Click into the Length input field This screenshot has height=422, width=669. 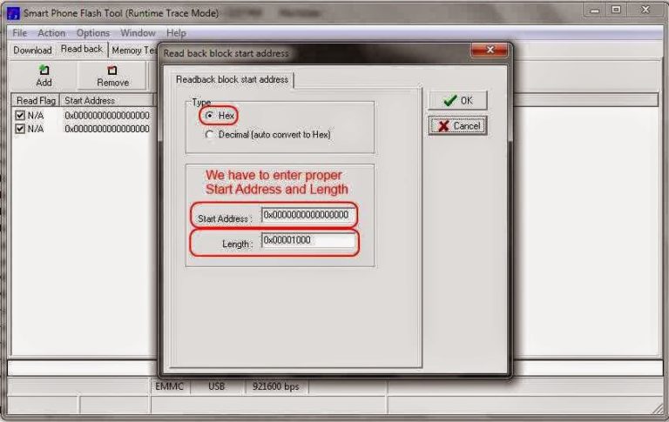point(308,240)
